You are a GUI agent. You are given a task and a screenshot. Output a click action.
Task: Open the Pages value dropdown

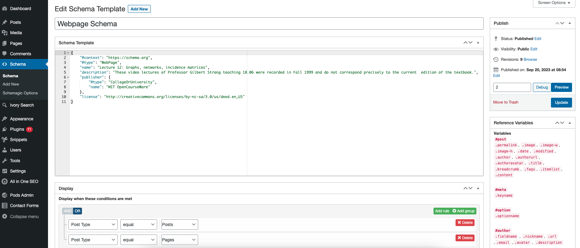coord(179,240)
